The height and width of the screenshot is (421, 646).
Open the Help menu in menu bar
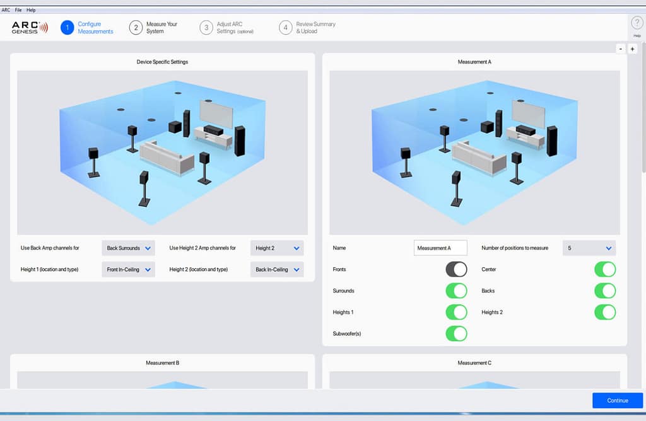pyautogui.click(x=31, y=10)
